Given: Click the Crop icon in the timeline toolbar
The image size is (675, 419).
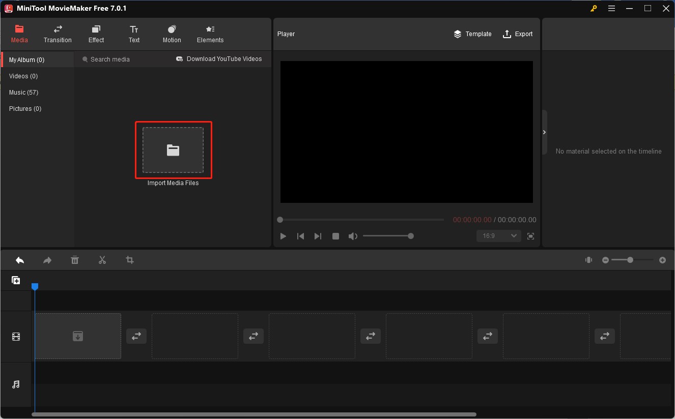Looking at the screenshot, I should [129, 260].
